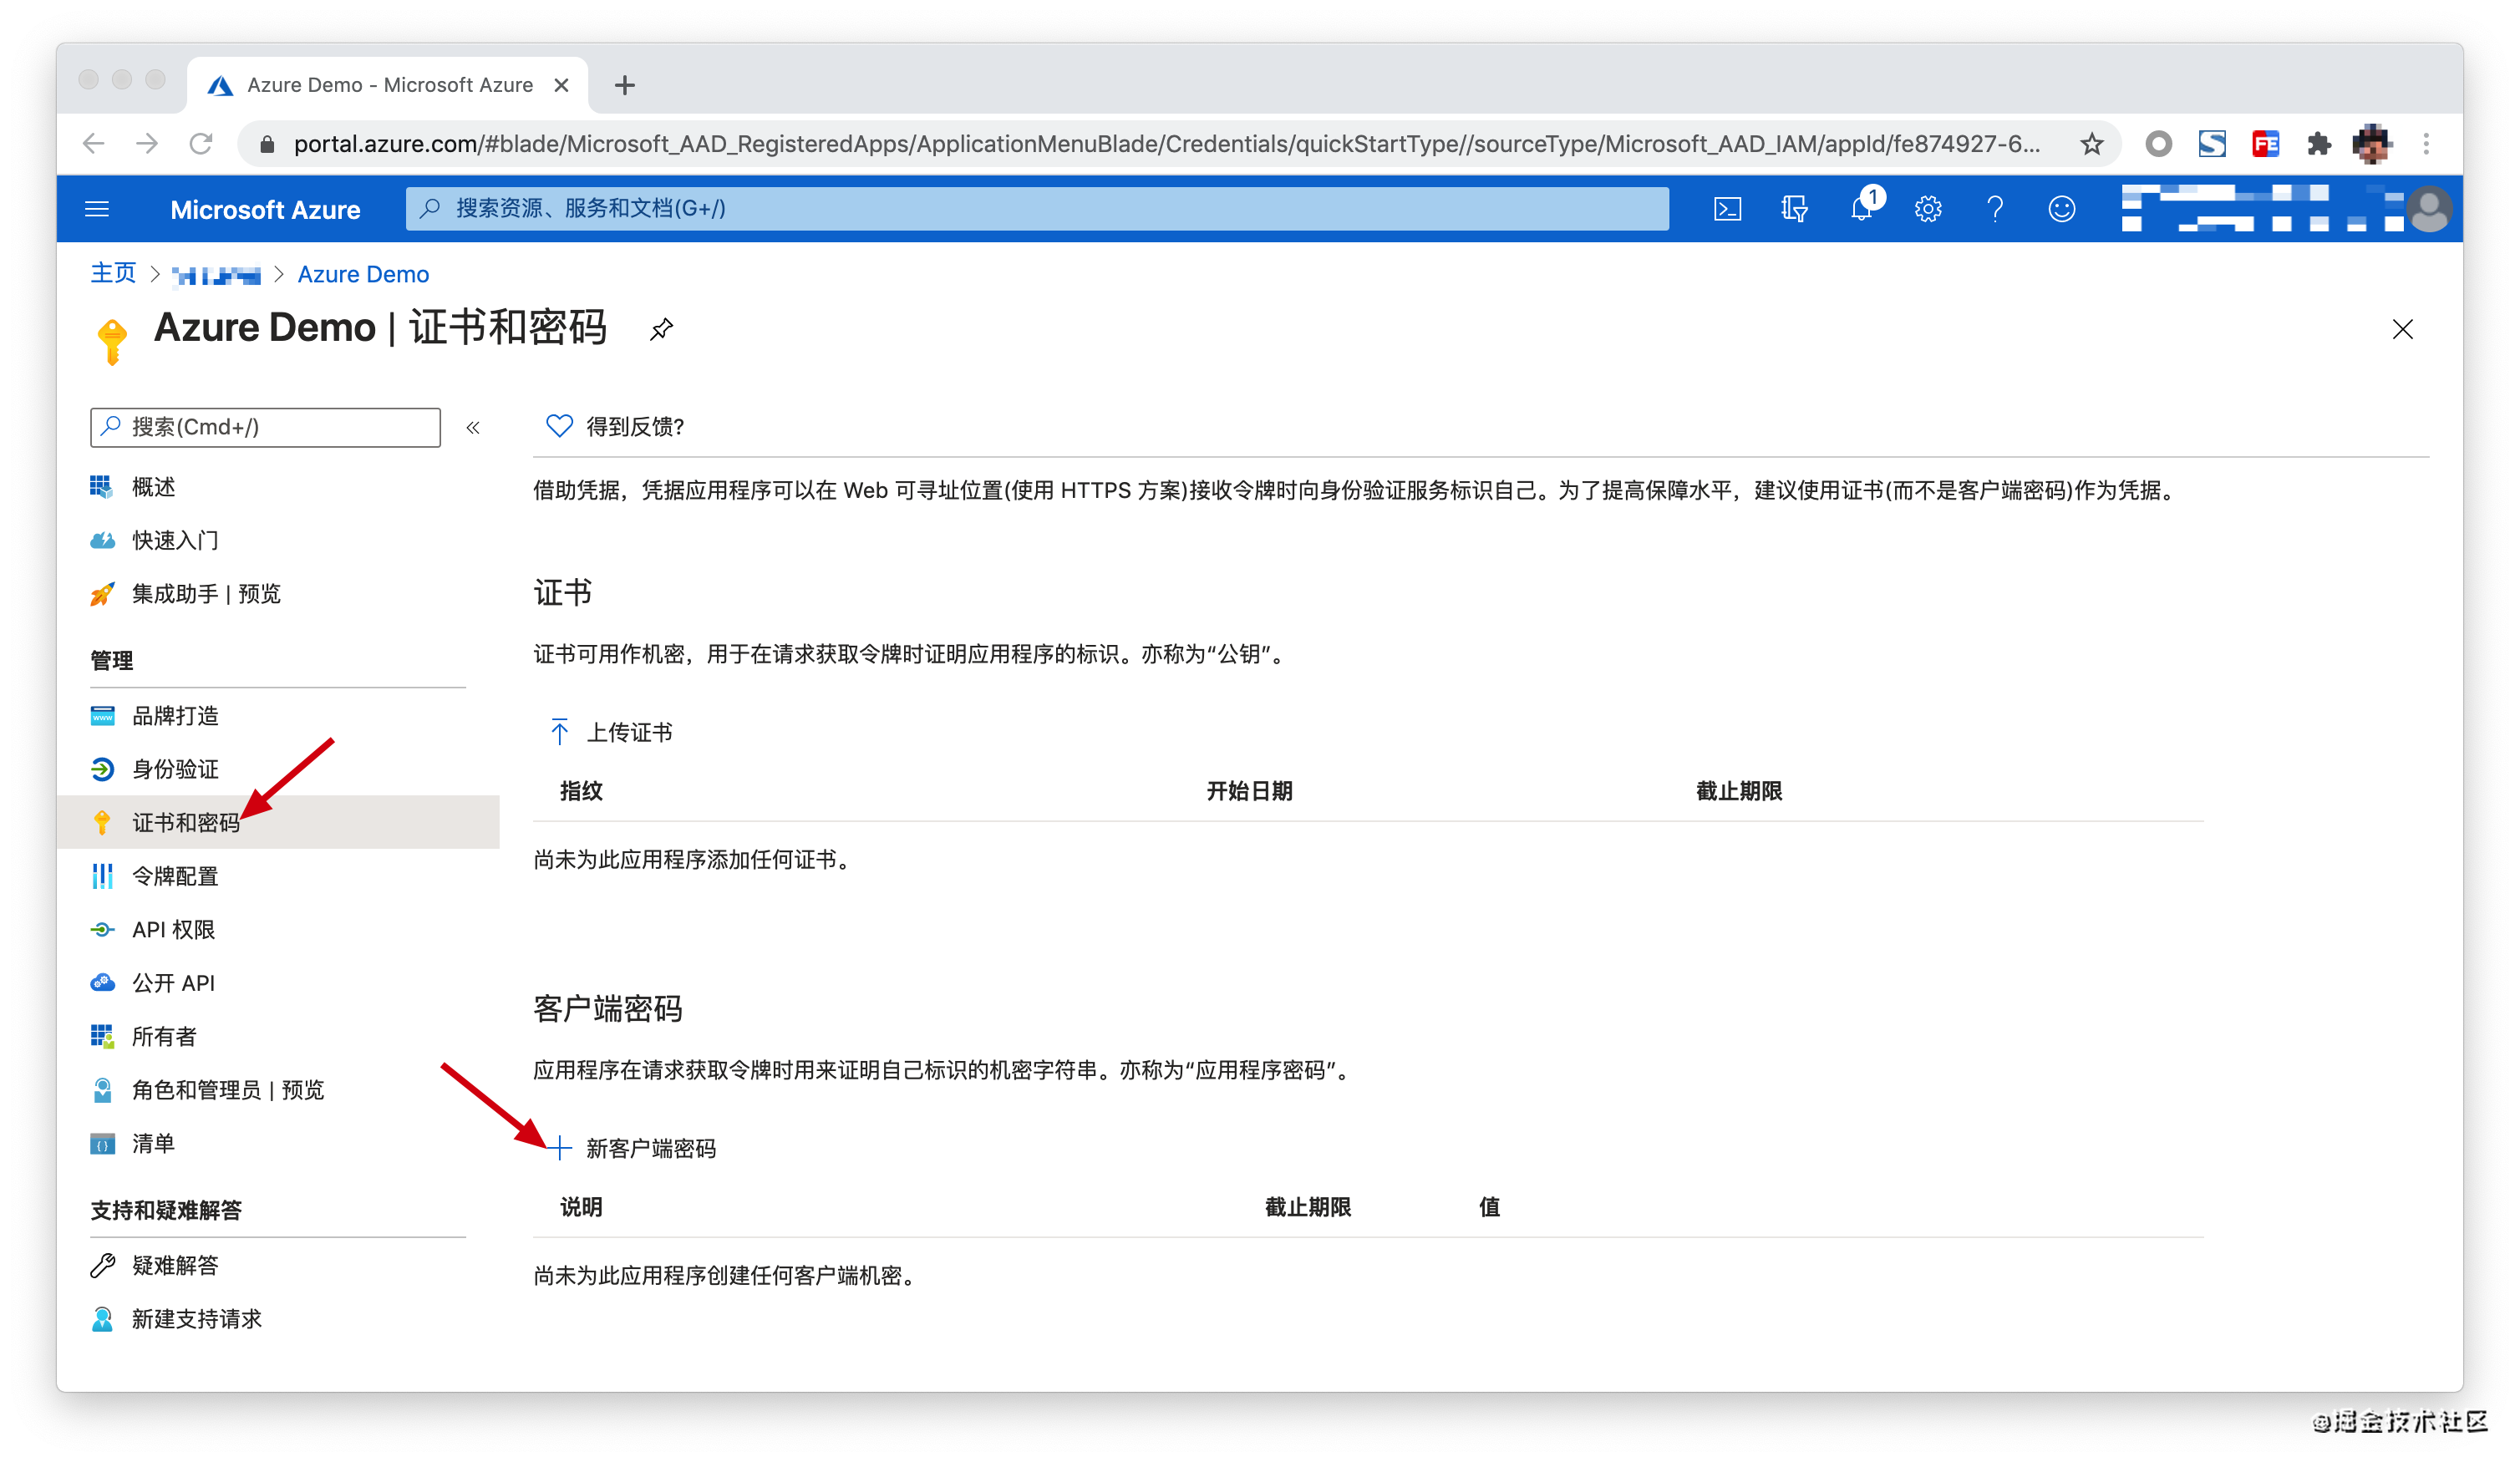Open 令牌配置 menu item

pos(175,876)
